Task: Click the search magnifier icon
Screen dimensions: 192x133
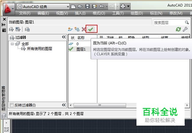Action: [x=187, y=22]
